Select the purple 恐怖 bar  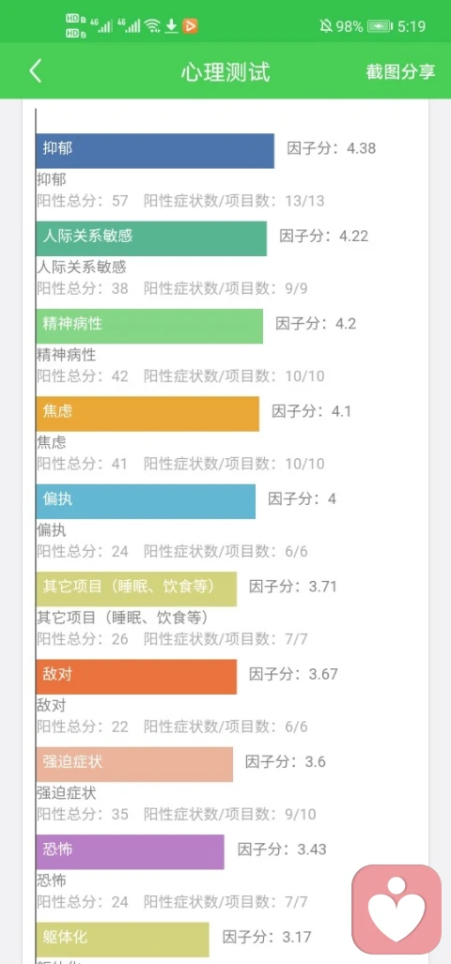[x=131, y=852]
